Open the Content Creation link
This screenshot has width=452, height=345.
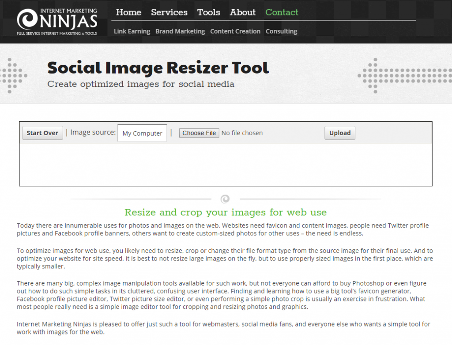coord(235,31)
